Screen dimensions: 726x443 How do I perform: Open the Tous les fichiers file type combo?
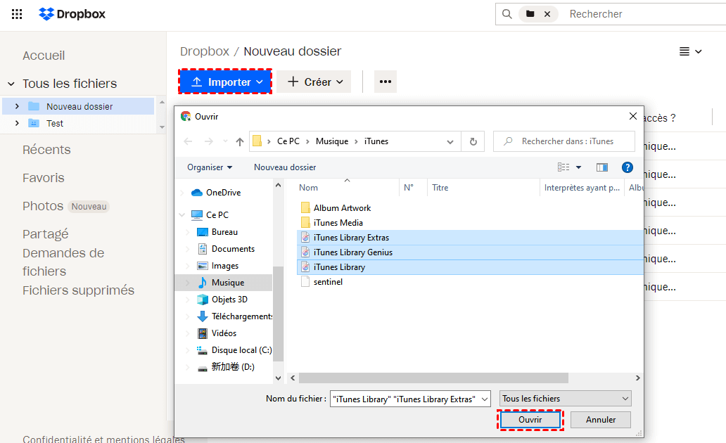pyautogui.click(x=565, y=399)
